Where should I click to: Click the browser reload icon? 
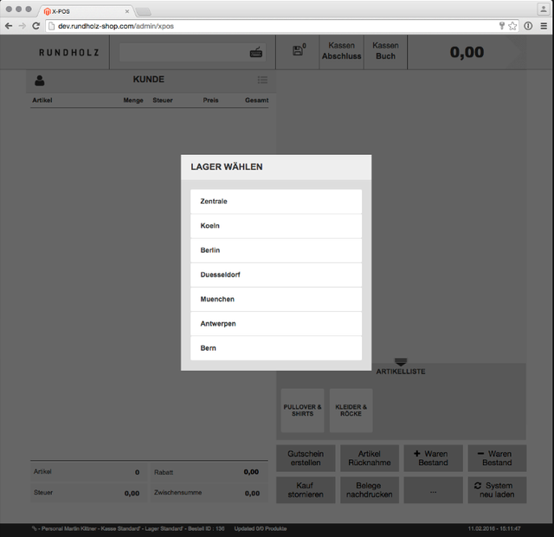36,26
